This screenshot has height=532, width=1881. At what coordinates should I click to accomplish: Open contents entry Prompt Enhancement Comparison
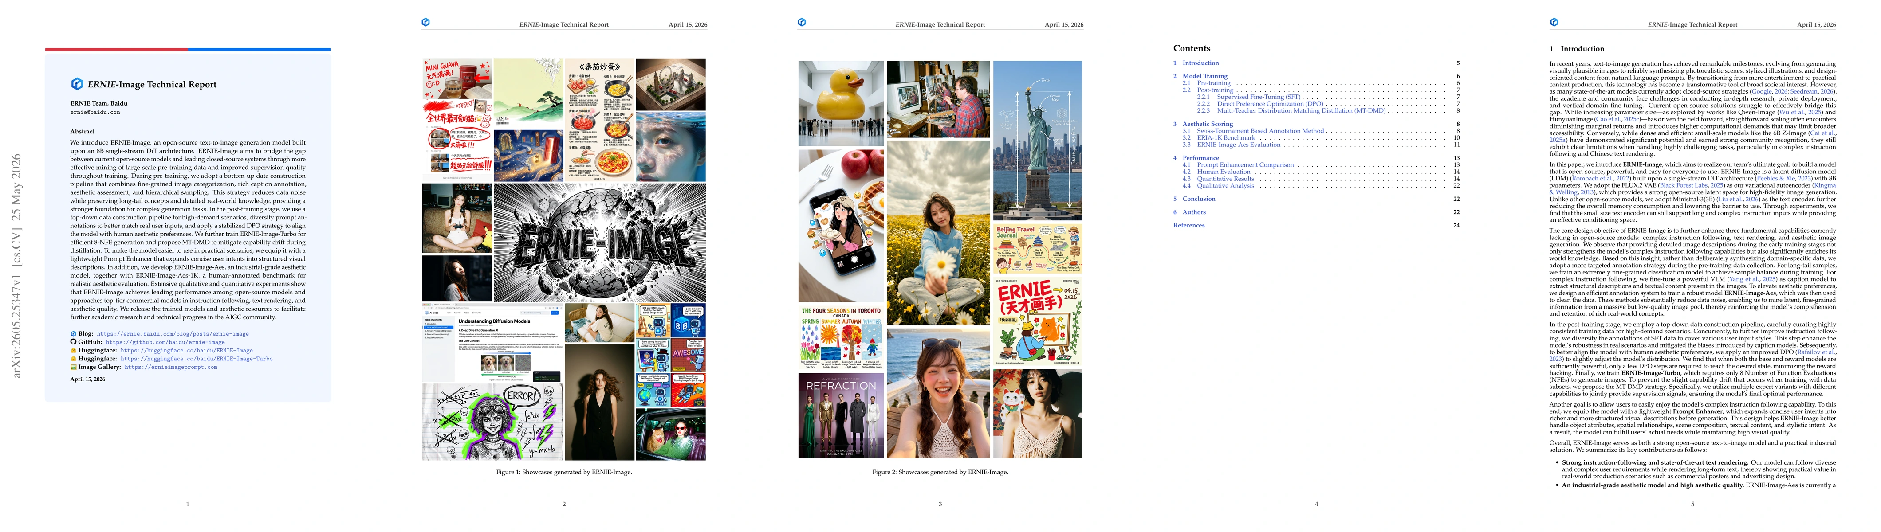pyautogui.click(x=1238, y=165)
